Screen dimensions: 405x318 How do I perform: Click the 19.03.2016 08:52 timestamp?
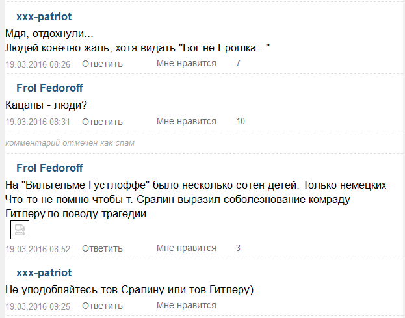pyautogui.click(x=38, y=249)
